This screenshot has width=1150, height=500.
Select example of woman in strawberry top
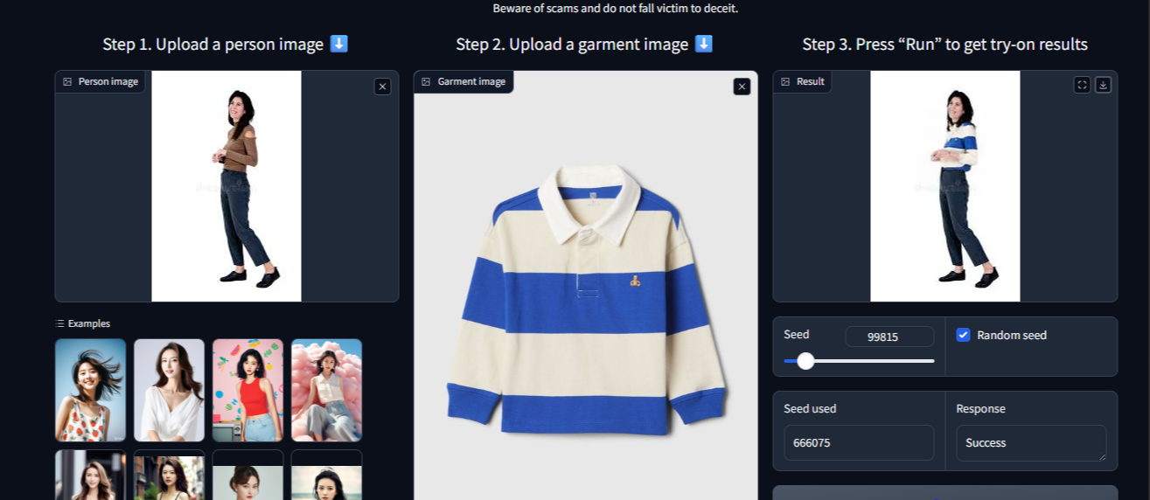pos(91,390)
